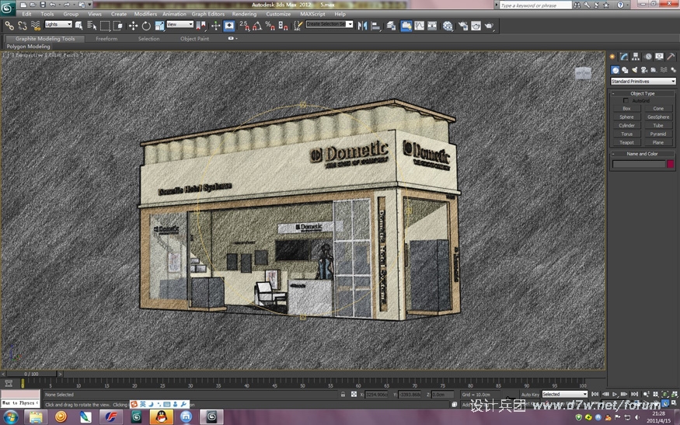680x425 pixels.
Task: Expand the Quick Access toolbar customize arrow
Action: [90, 5]
